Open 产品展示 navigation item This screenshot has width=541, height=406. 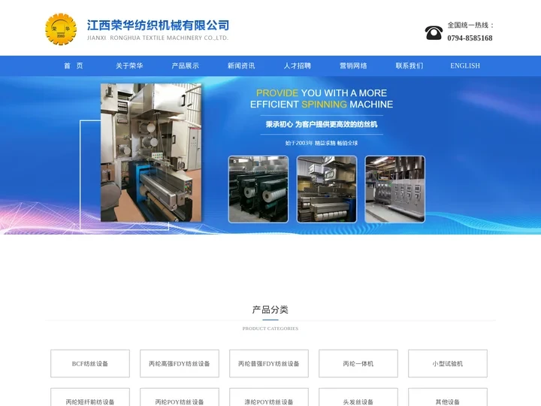[x=186, y=66]
